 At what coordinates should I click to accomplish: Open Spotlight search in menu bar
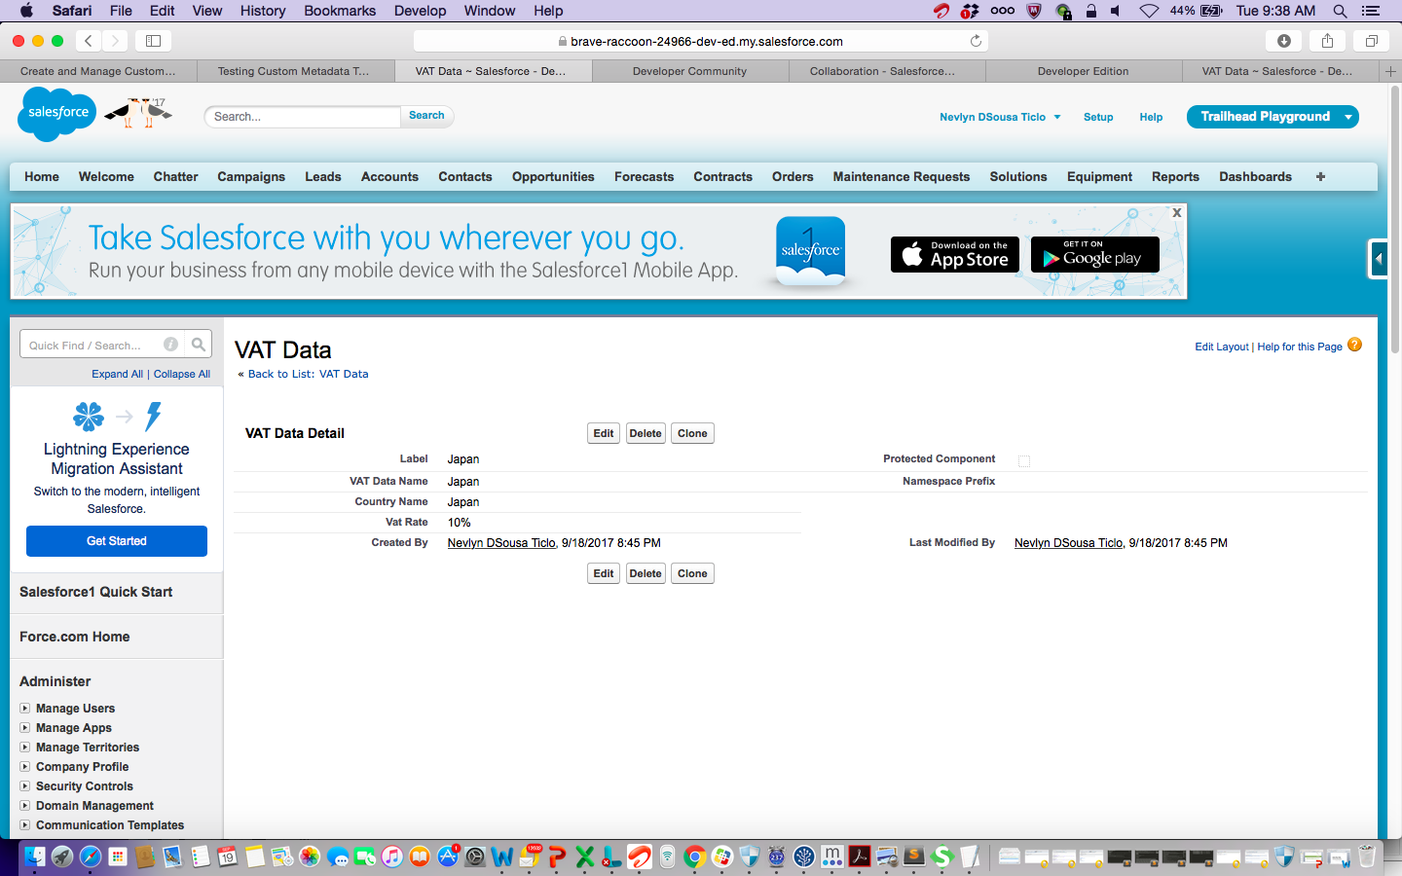(x=1340, y=11)
